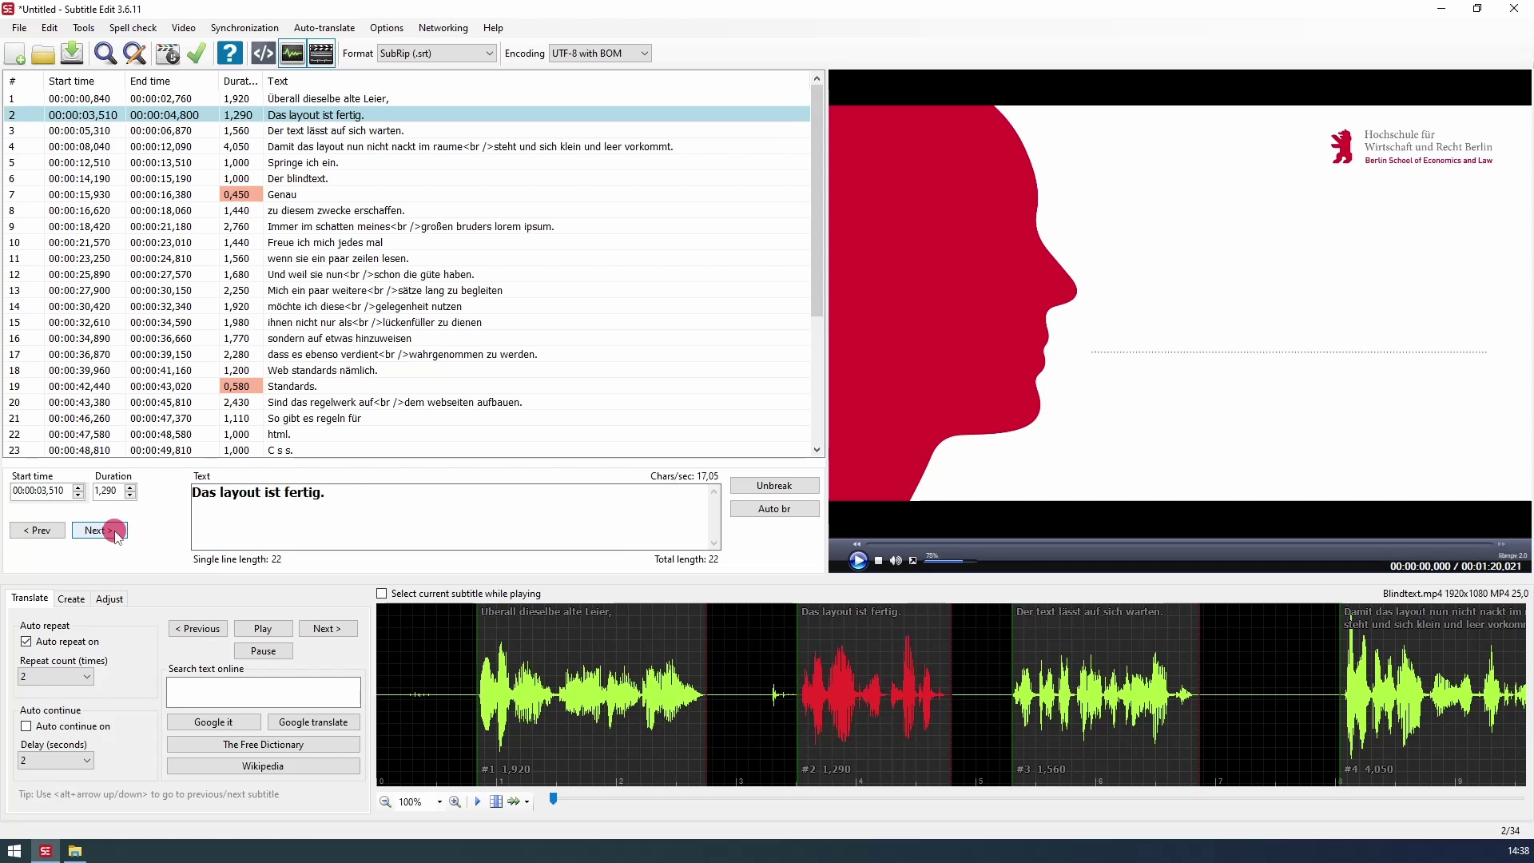Click the video seek progress bar

click(x=1178, y=544)
